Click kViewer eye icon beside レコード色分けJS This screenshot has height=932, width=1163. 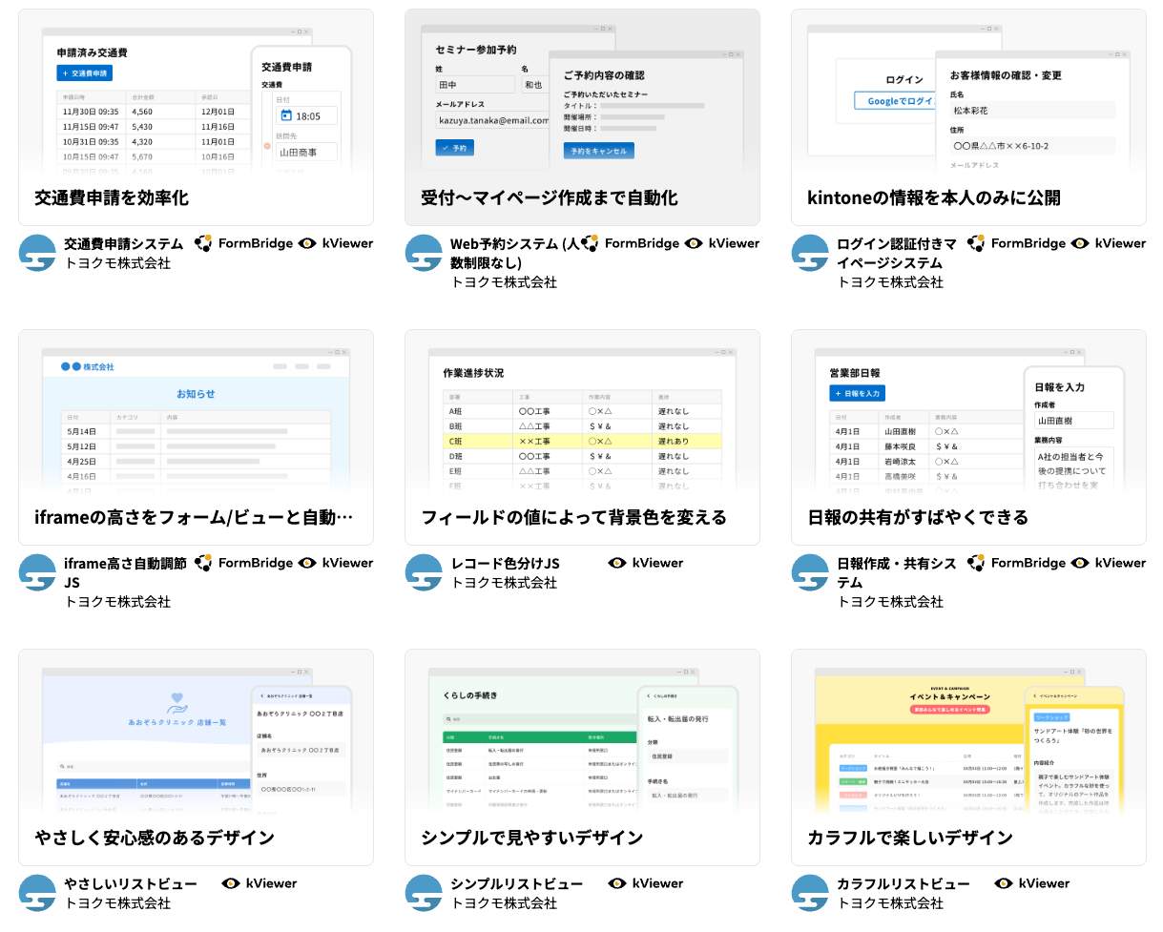coord(616,563)
